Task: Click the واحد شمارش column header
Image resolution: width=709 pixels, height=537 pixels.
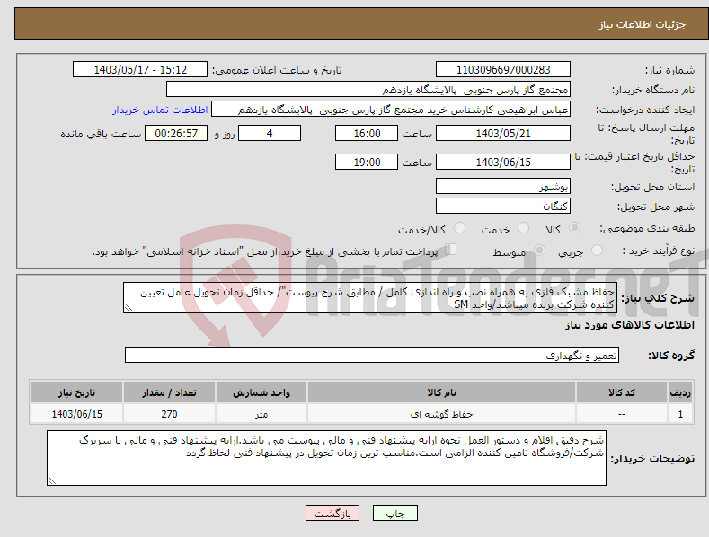Action: pos(261,392)
